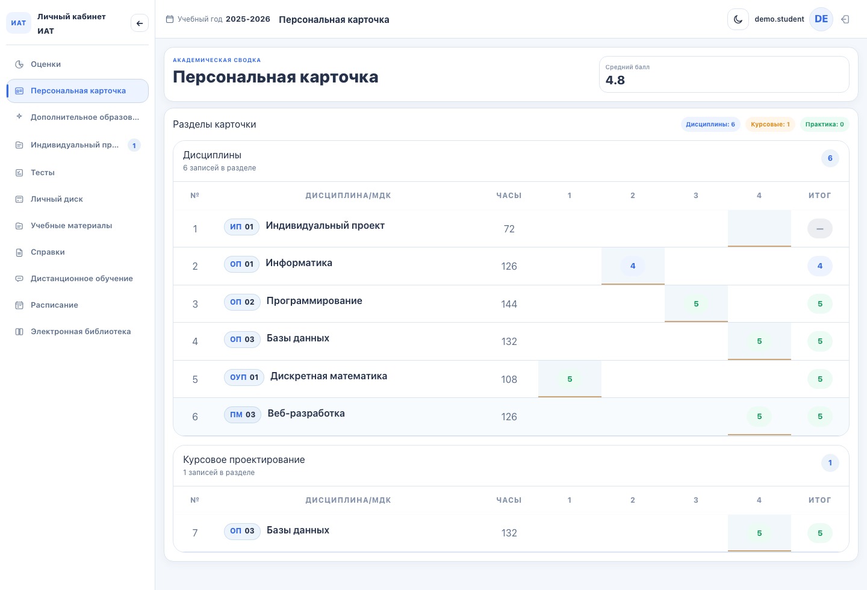Click the ИАТ logo badge

pyautogui.click(x=19, y=23)
